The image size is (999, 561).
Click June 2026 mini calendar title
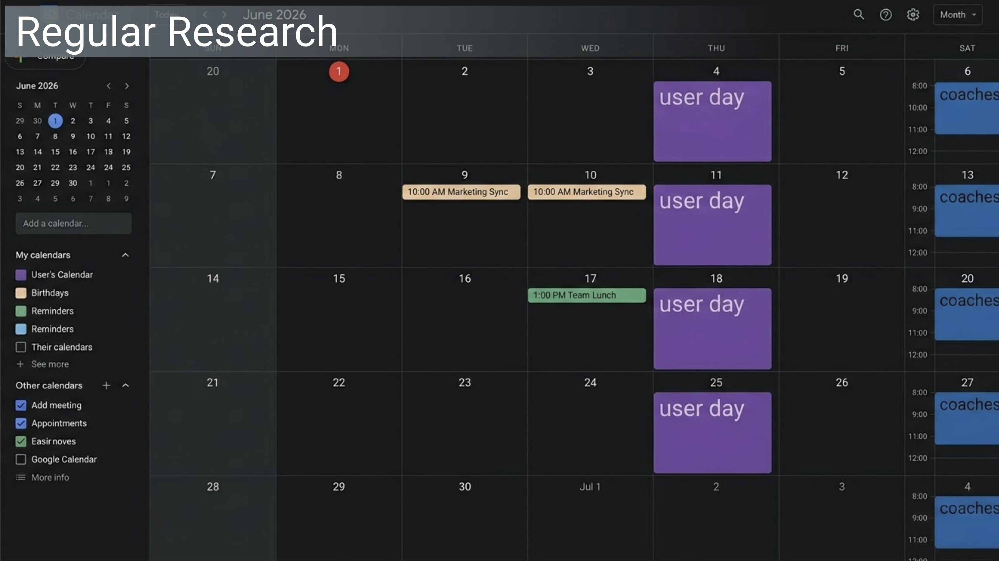tap(37, 86)
